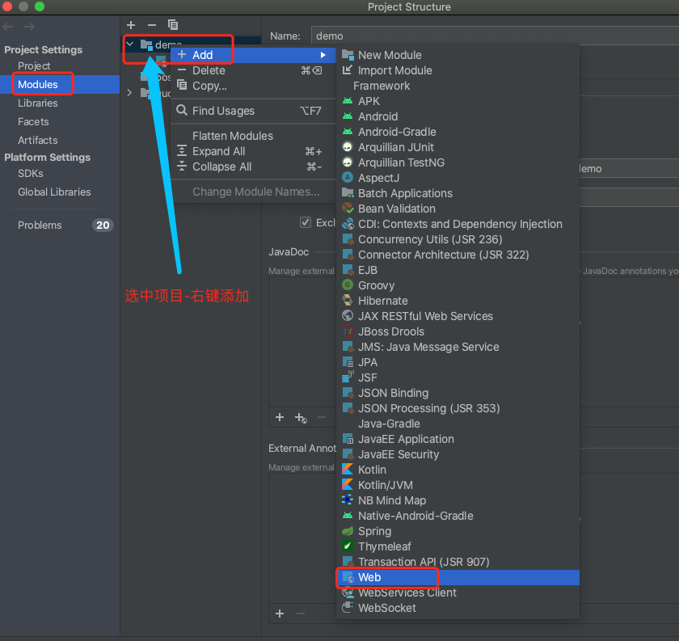679x641 pixels.
Task: Pick the Spring framework
Action: pos(458,531)
